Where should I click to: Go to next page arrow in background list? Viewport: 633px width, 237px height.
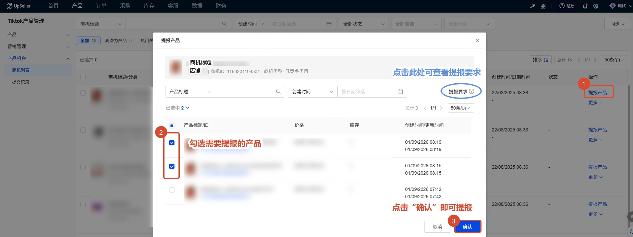point(595,60)
